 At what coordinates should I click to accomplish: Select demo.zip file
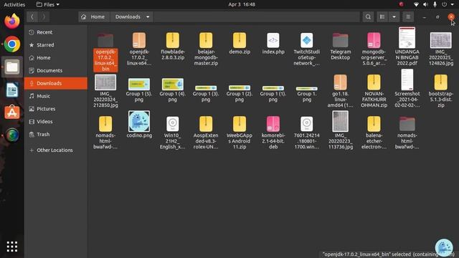click(x=240, y=44)
